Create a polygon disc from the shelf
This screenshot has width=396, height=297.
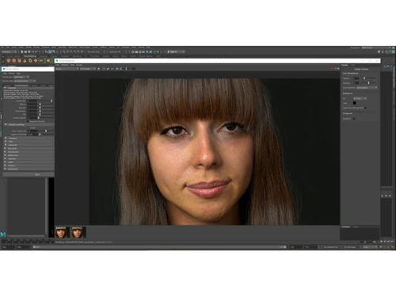41,61
